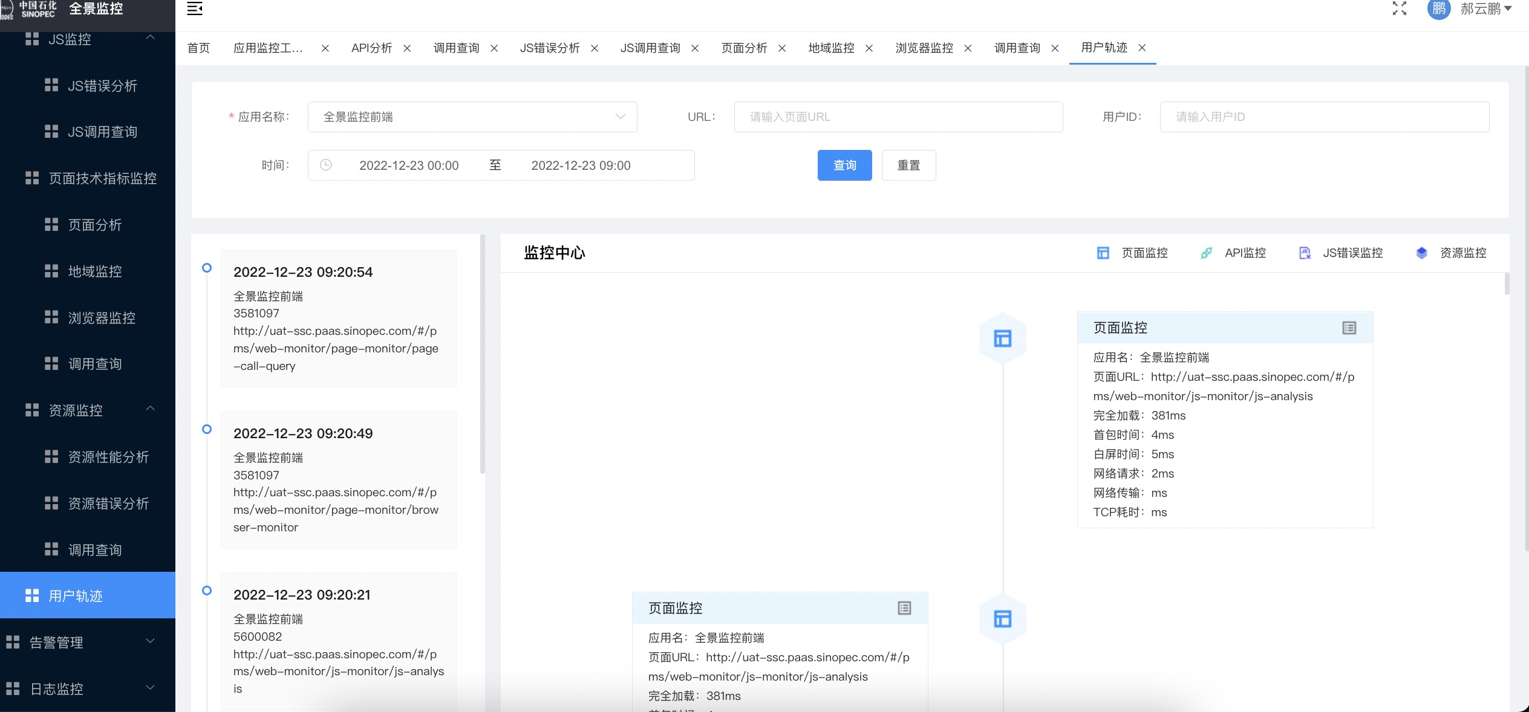Click 首包时间: 4ms text

tap(1133, 435)
